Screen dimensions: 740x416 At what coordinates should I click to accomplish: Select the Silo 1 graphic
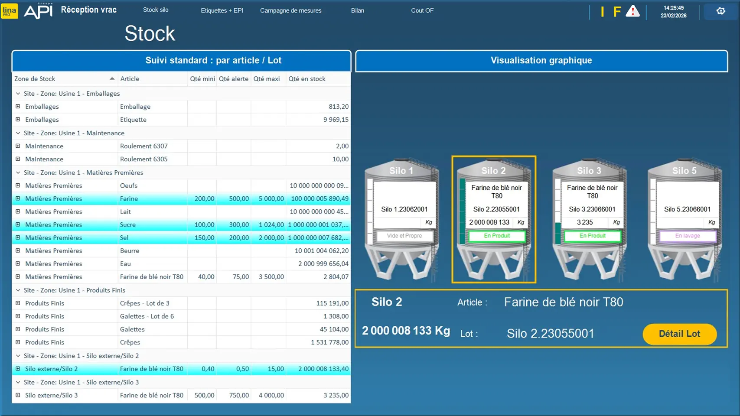click(401, 220)
